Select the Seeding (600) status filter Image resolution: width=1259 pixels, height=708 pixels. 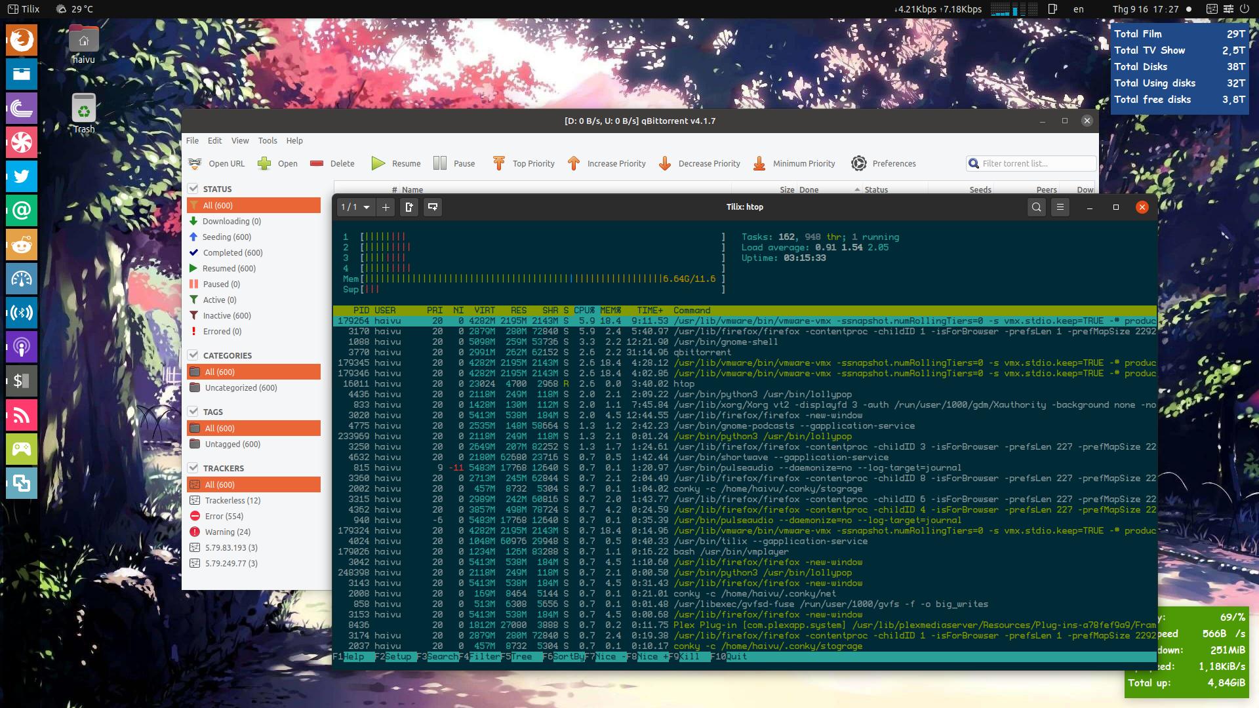(254, 237)
